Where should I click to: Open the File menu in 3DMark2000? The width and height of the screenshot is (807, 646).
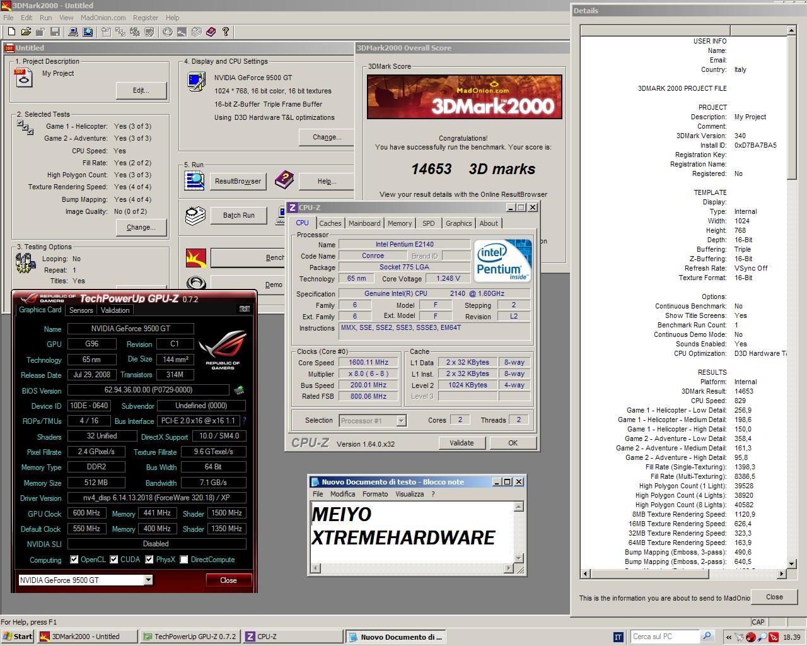click(x=8, y=18)
